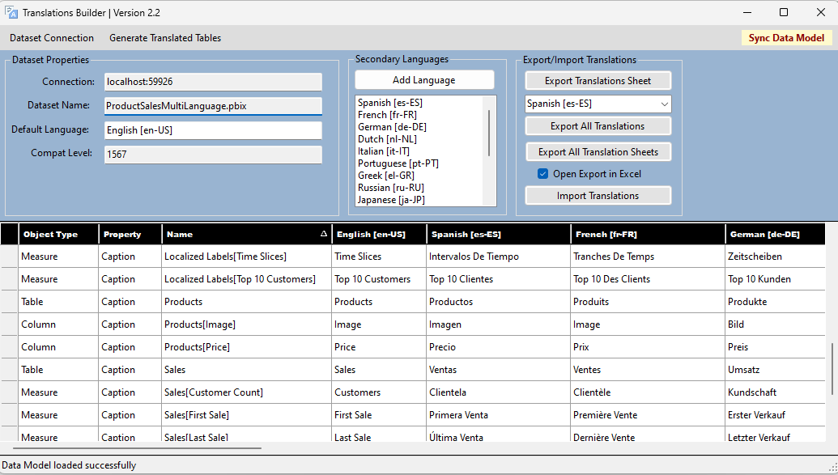This screenshot has width=838, height=475.
Task: Click the Sync Data Model button
Action: coord(785,38)
